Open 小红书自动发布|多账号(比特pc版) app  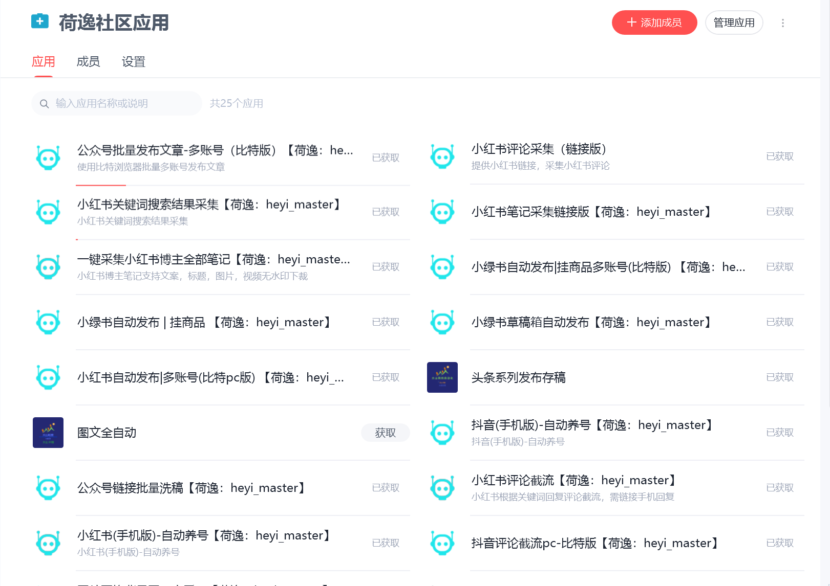(x=210, y=377)
